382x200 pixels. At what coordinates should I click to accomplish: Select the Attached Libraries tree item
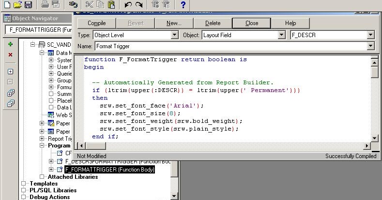pyautogui.click(x=73, y=177)
